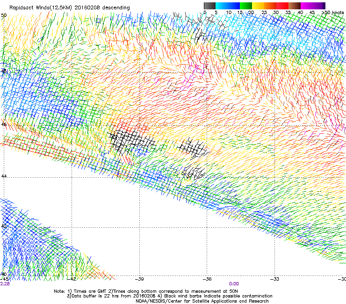Click the '10' legend scale label
Viewport: 346px width, 304px height.
229,12
